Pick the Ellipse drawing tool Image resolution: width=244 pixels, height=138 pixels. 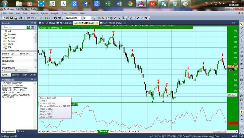click(x=242, y=60)
